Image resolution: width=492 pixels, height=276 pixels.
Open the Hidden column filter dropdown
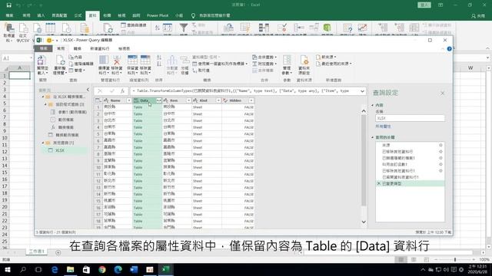[x=251, y=100]
